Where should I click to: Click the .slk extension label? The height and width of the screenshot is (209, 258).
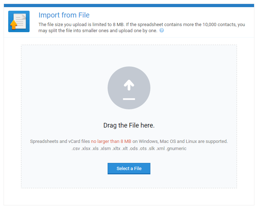pyautogui.click(x=151, y=149)
